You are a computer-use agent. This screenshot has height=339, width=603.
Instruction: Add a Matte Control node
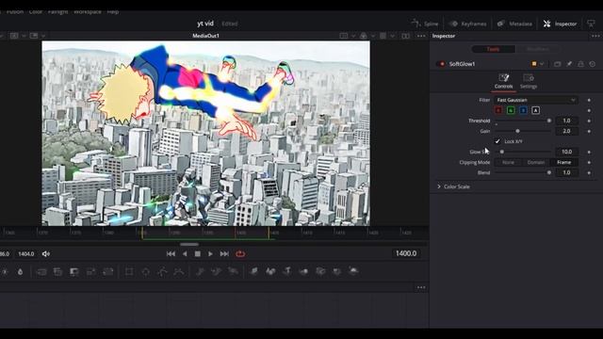click(74, 272)
